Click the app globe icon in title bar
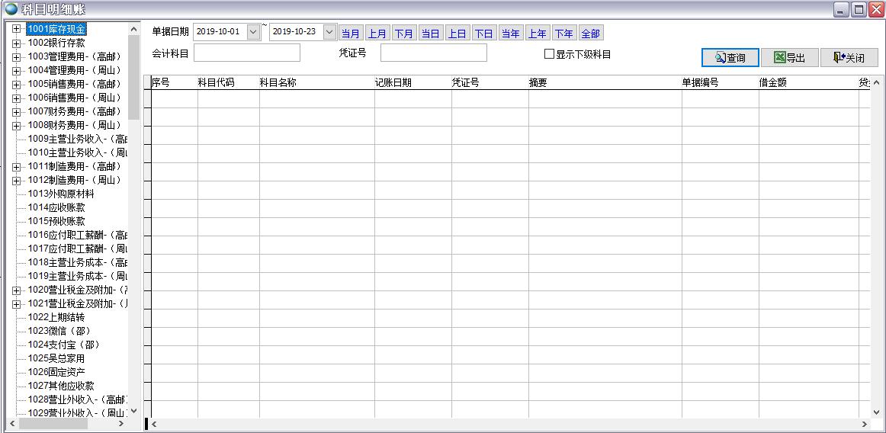This screenshot has height=433, width=886. pyautogui.click(x=11, y=9)
